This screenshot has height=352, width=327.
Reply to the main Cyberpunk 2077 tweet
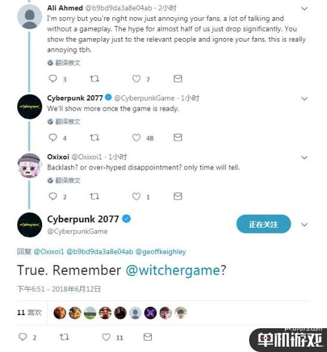tap(23, 337)
